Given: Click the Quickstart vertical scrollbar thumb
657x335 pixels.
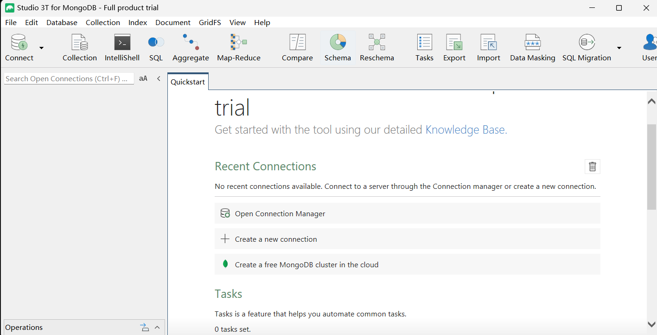Looking at the screenshot, I should click(x=651, y=167).
